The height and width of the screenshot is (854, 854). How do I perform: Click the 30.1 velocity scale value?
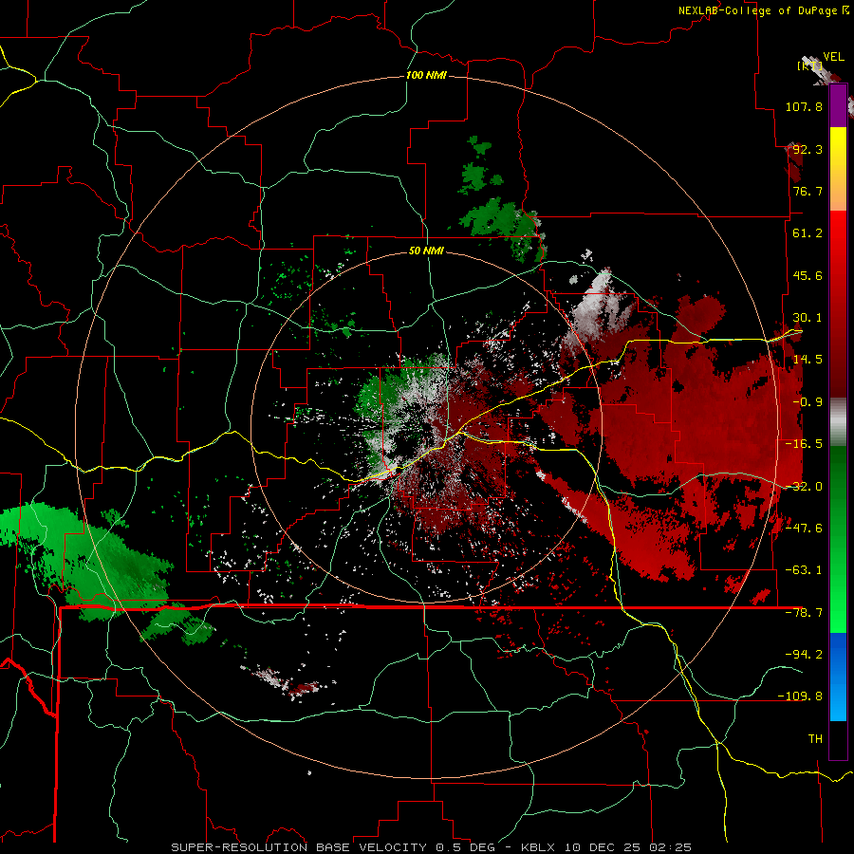808,318
